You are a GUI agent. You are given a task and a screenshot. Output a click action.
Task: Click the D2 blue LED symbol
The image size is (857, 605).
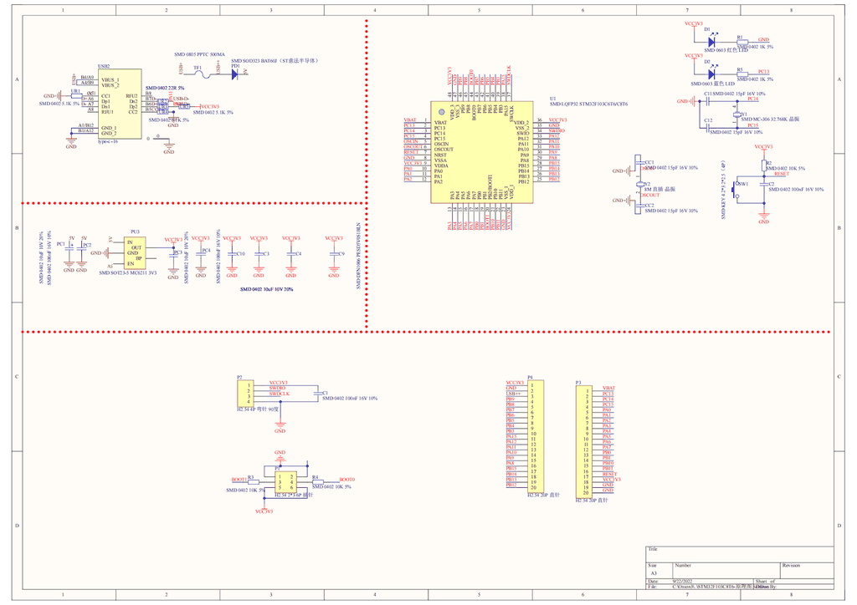(711, 74)
